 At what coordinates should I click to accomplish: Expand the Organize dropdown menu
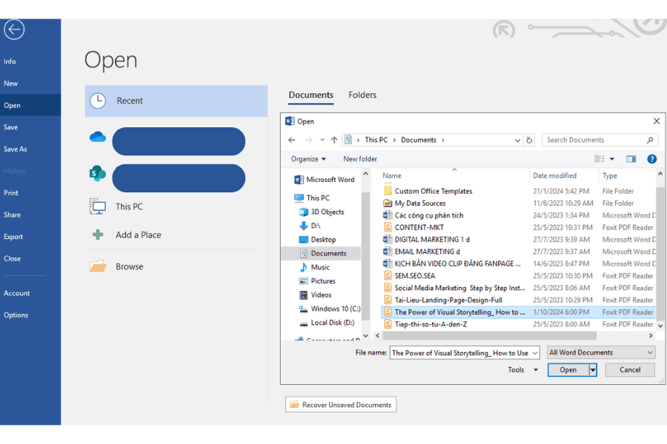coord(308,159)
